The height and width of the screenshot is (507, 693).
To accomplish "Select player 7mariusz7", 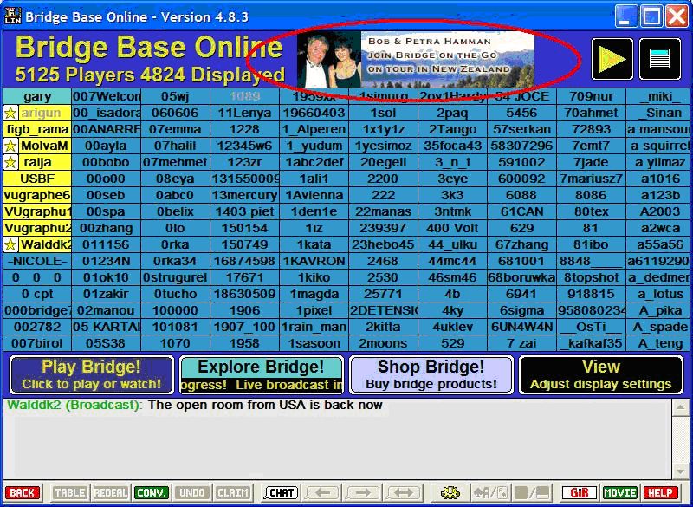I will 592,179.
